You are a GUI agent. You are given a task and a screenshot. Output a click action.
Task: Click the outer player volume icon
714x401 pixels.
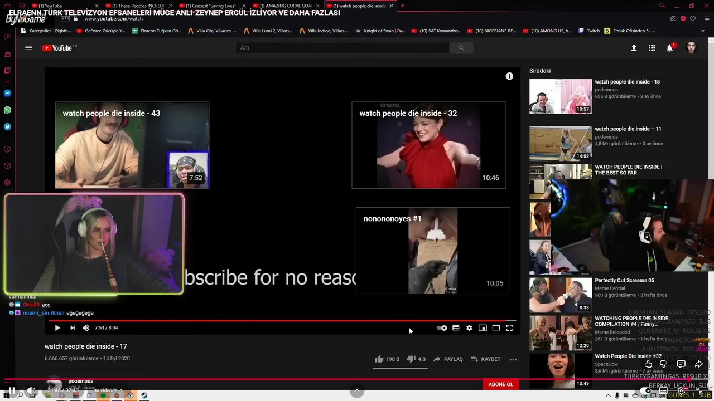click(x=31, y=390)
